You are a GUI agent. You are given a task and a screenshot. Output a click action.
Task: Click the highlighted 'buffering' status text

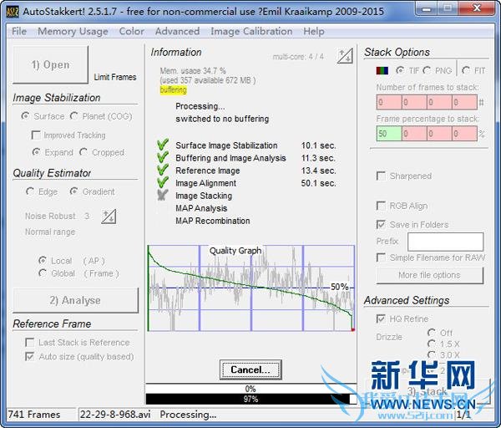pyautogui.click(x=173, y=90)
